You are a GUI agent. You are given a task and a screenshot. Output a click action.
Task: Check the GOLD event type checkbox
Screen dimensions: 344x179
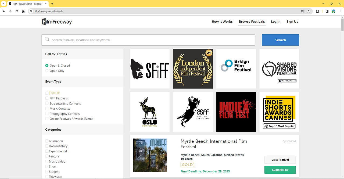coord(47,93)
